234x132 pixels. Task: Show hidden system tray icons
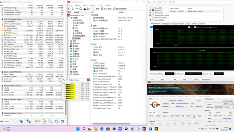click(x=199, y=129)
